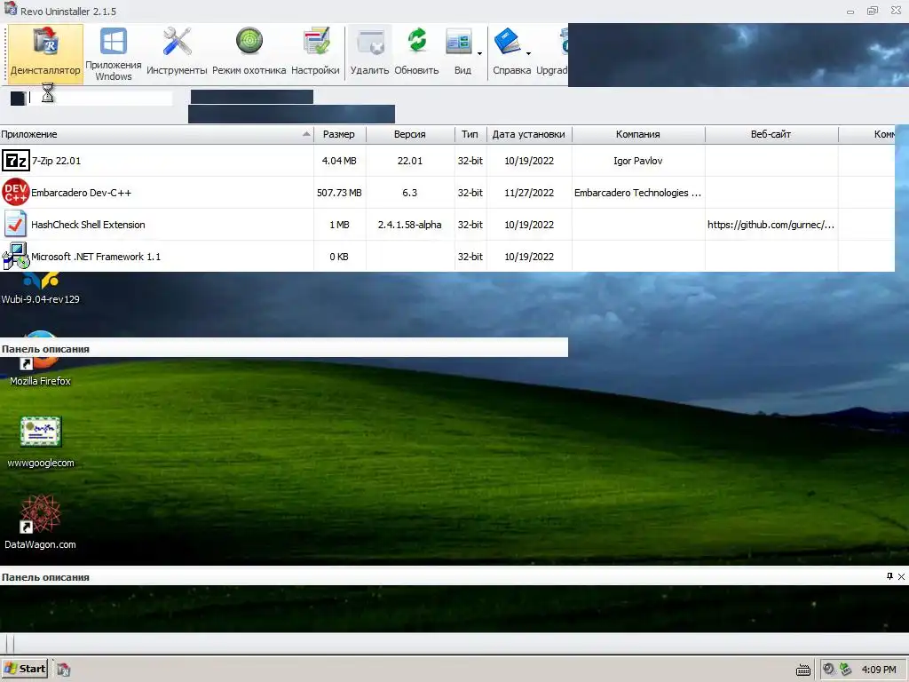Sort by Приложение column header
The image size is (909, 682).
tap(156, 135)
